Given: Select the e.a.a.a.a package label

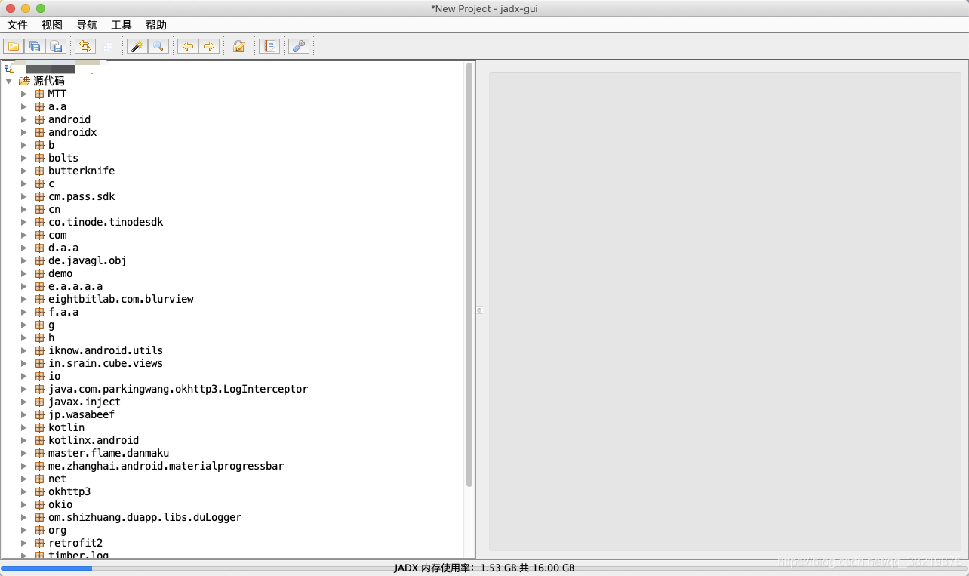Looking at the screenshot, I should coord(75,286).
